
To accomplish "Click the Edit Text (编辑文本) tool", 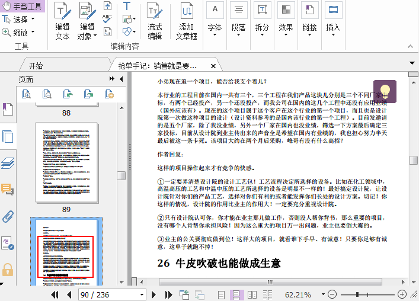I will coord(62,21).
